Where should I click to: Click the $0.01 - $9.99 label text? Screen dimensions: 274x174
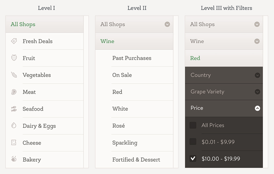pos(218,142)
